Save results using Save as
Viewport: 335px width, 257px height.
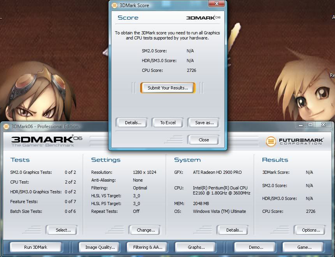[203, 122]
